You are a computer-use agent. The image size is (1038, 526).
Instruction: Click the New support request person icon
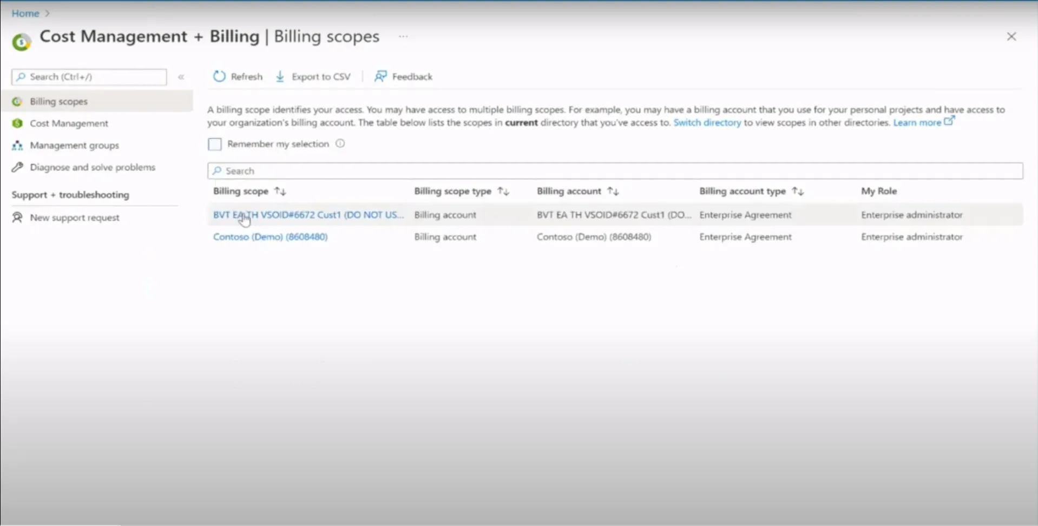[17, 218]
